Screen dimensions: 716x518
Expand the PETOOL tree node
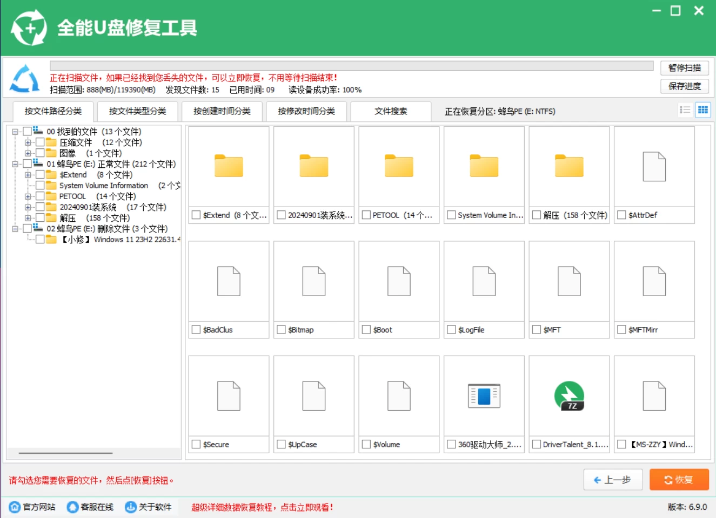(x=28, y=196)
